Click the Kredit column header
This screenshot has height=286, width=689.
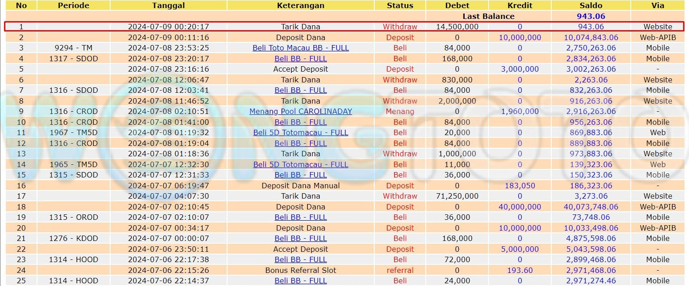(520, 5)
